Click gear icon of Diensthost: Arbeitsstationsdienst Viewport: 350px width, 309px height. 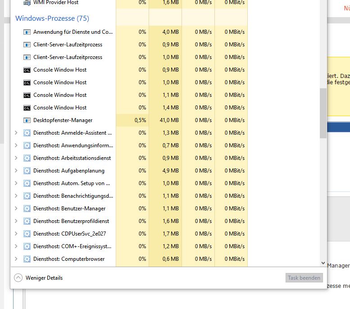(x=27, y=158)
